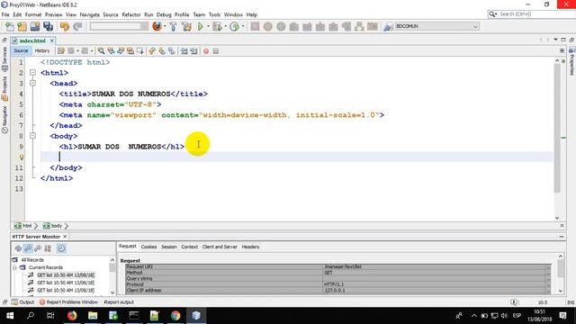The height and width of the screenshot is (324, 576).
Task: Select All Records in the tree
Action: (32, 260)
